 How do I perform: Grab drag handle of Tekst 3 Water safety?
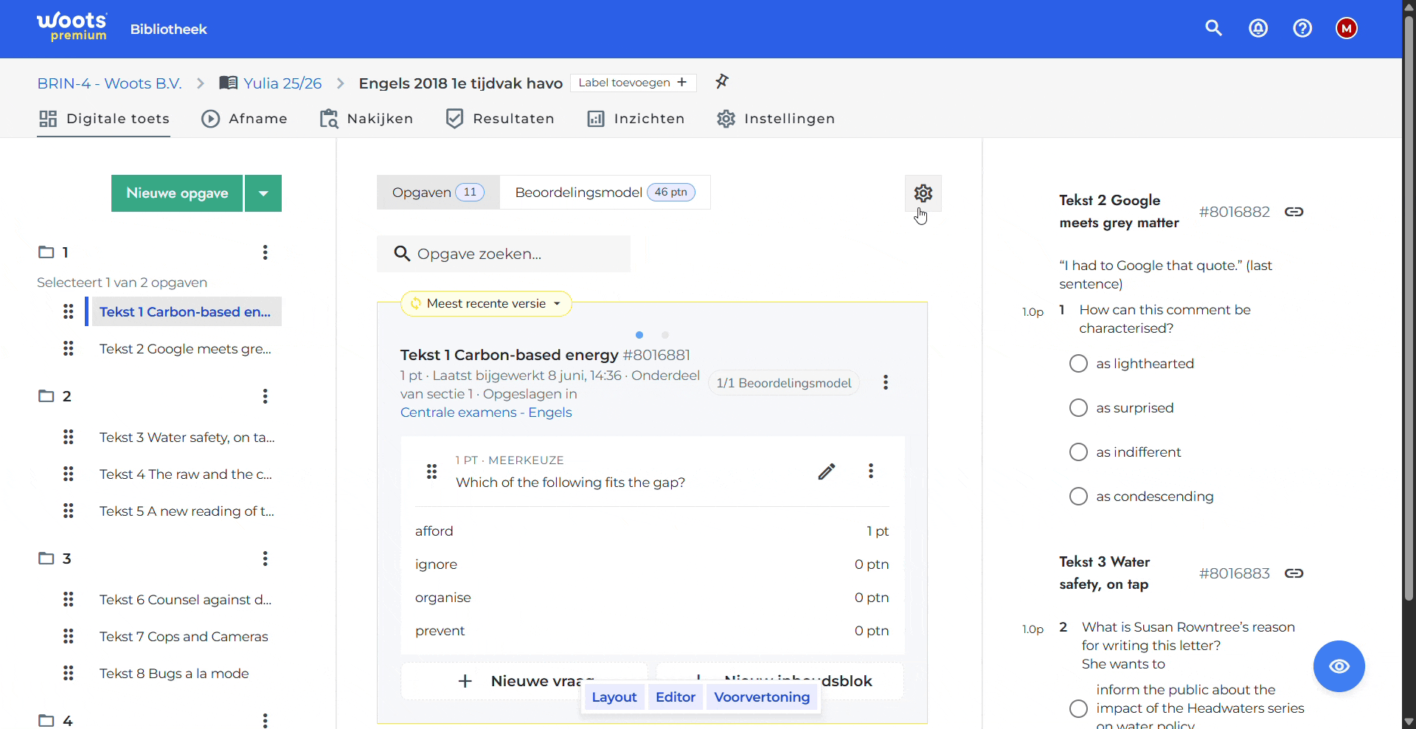pyautogui.click(x=68, y=437)
